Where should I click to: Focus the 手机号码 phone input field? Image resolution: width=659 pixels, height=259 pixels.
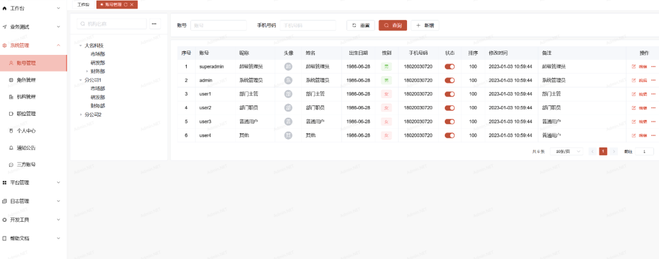click(308, 26)
